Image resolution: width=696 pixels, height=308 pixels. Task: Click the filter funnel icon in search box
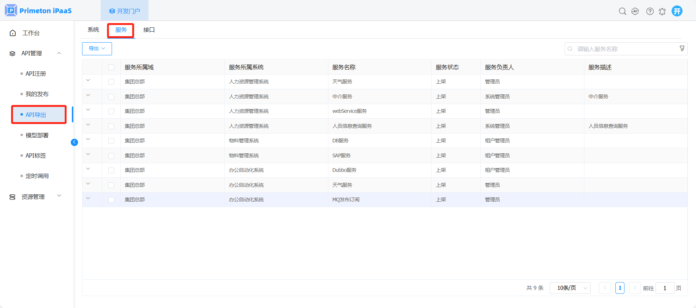[x=682, y=49]
